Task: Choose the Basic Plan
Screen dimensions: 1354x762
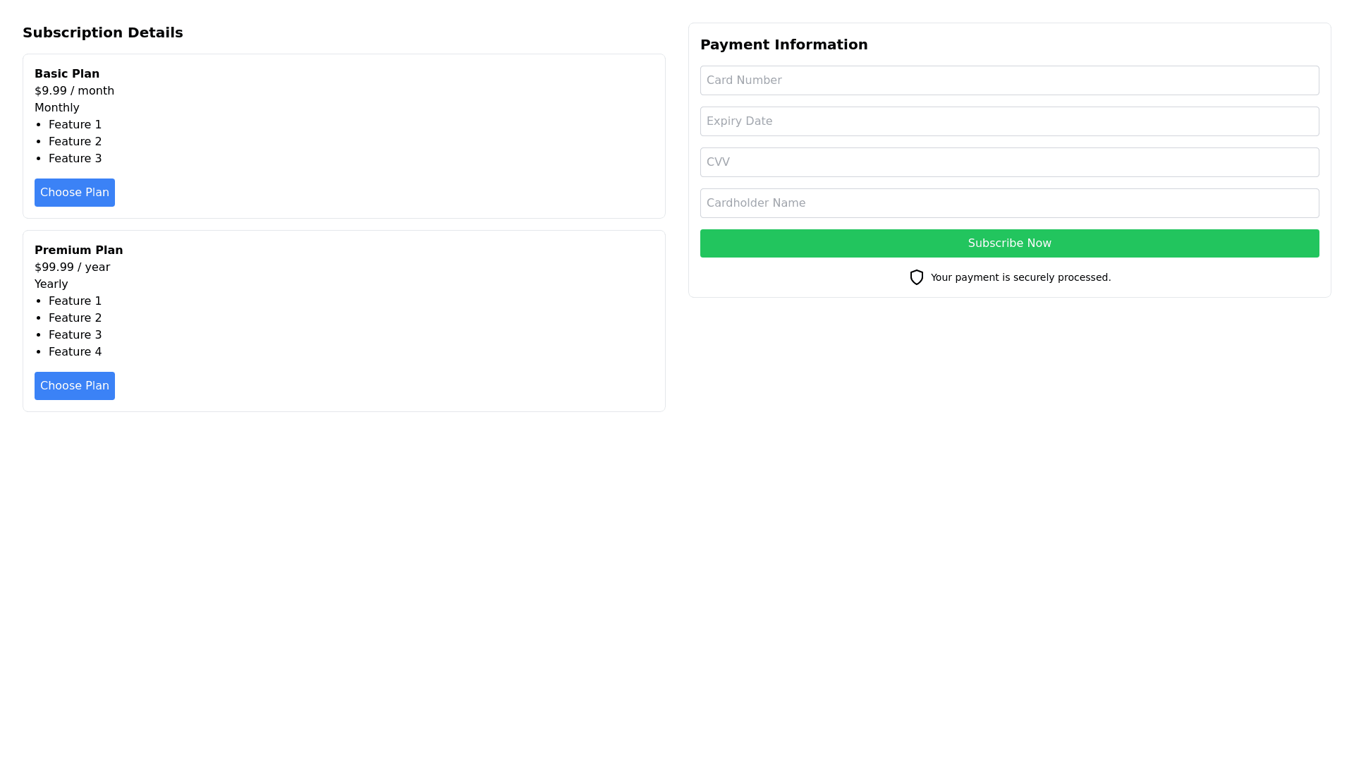Action: pyautogui.click(x=74, y=193)
